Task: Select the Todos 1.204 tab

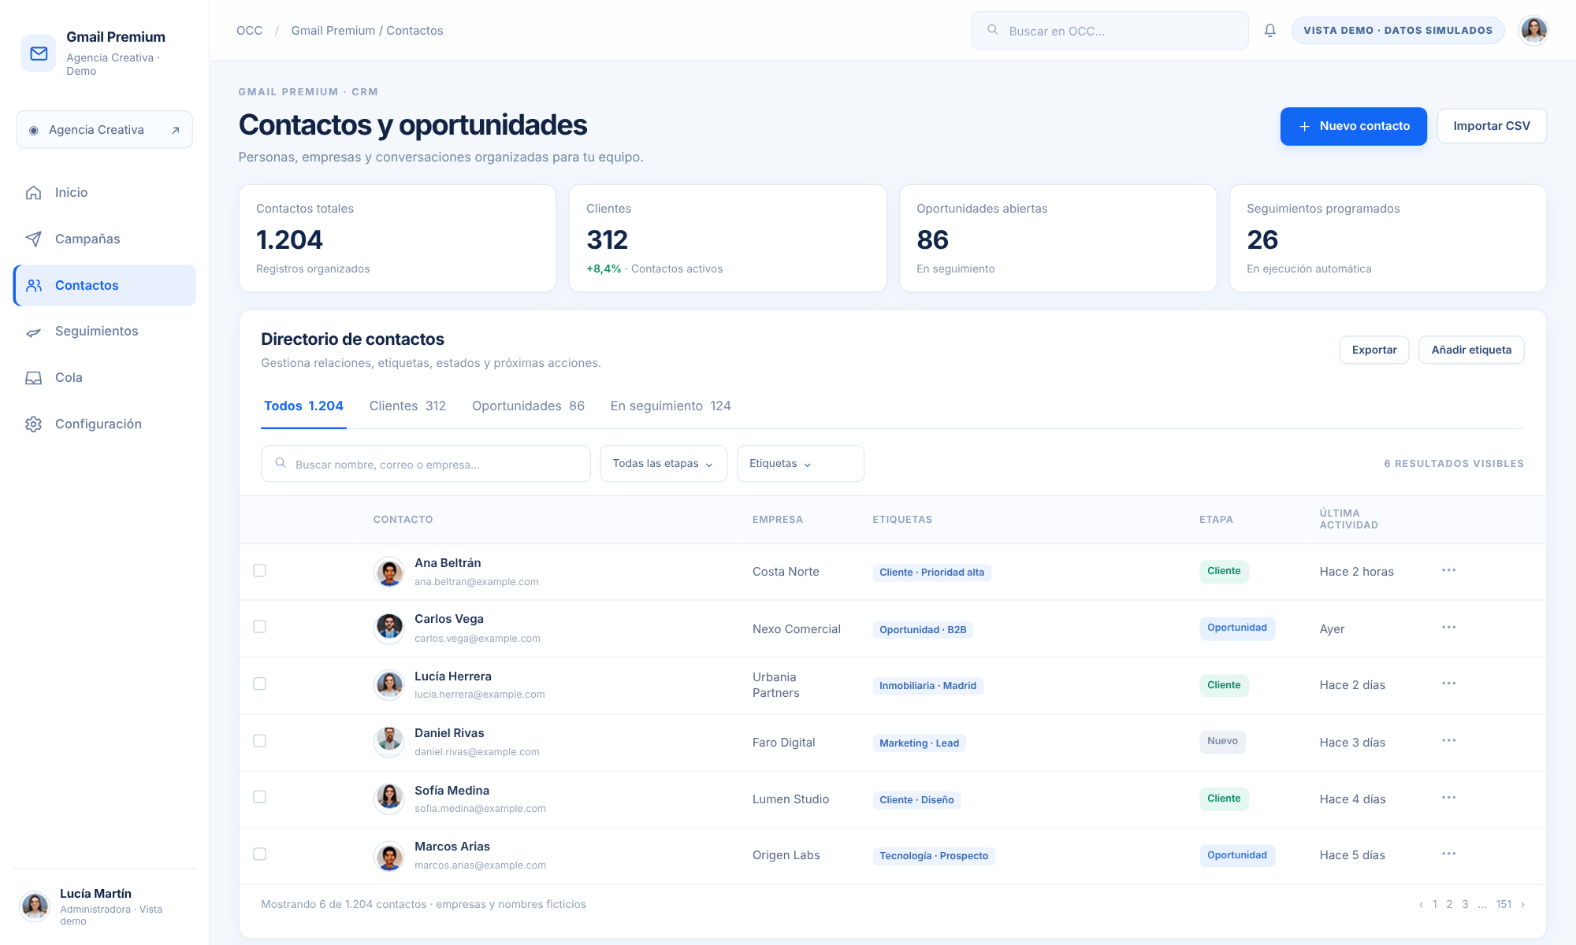Action: 303,406
